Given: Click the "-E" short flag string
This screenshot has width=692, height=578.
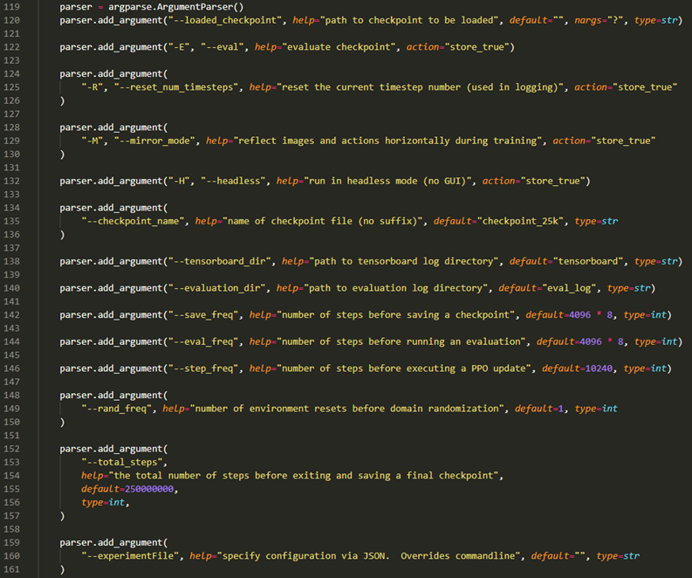Looking at the screenshot, I should click(179, 47).
